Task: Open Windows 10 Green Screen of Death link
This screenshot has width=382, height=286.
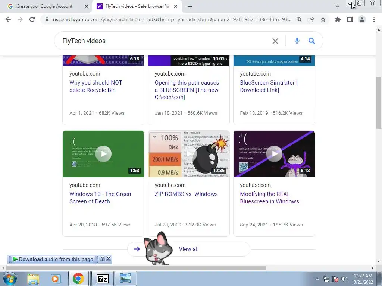Action: click(100, 198)
